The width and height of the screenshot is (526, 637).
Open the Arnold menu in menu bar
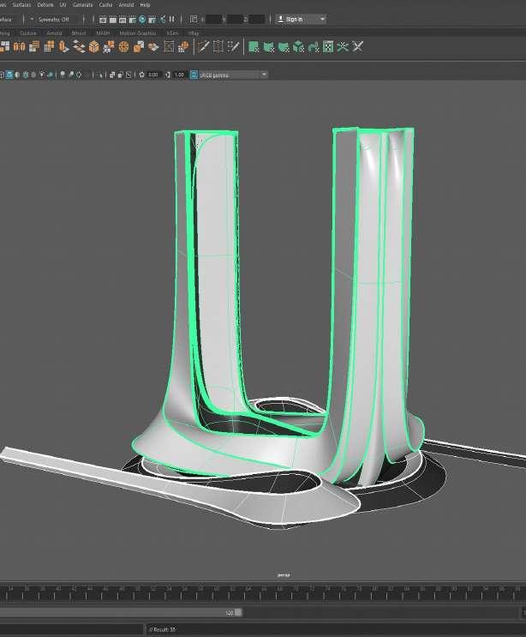126,4
